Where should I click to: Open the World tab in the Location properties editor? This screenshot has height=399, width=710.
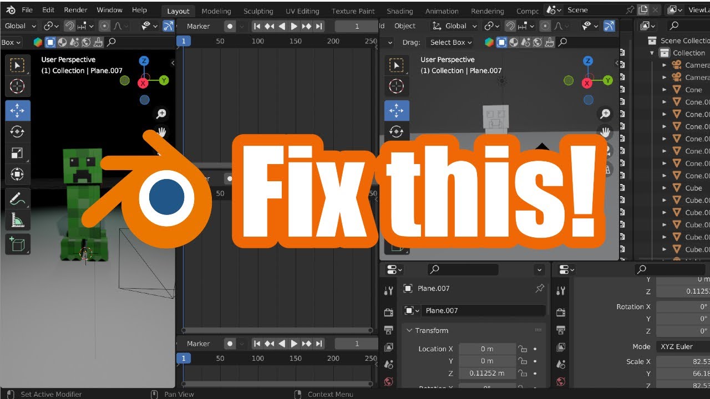(389, 381)
